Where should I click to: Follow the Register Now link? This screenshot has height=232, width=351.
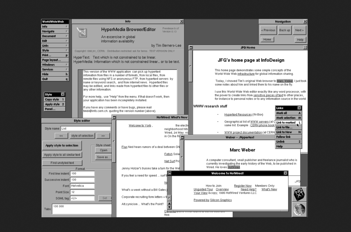click(x=243, y=186)
